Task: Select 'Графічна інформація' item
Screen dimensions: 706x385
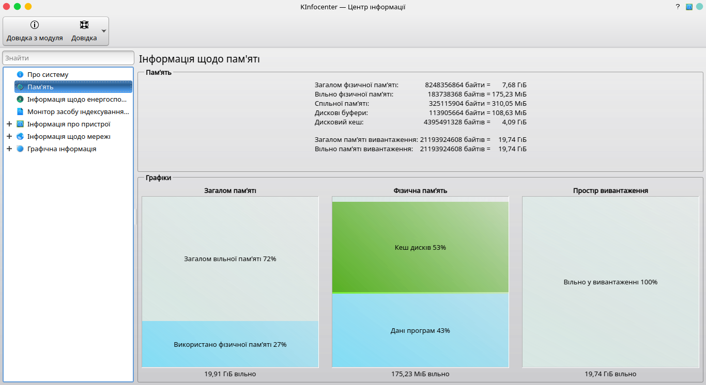Action: (62, 149)
